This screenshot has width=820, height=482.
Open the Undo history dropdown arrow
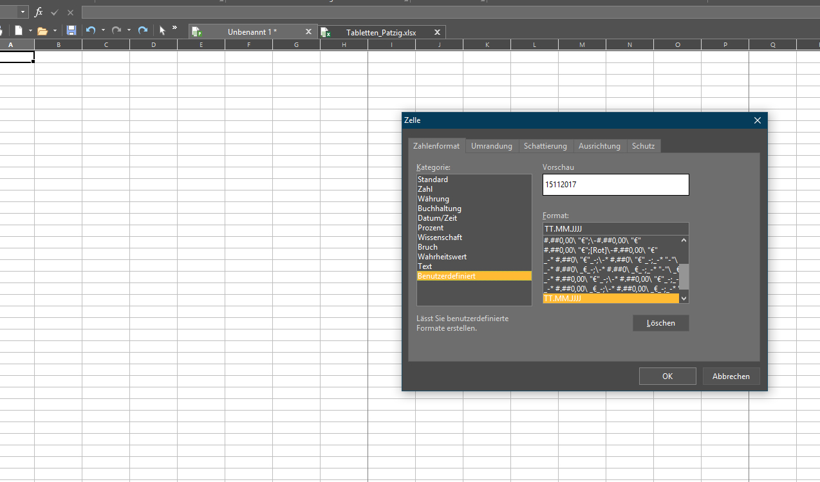[x=103, y=31]
